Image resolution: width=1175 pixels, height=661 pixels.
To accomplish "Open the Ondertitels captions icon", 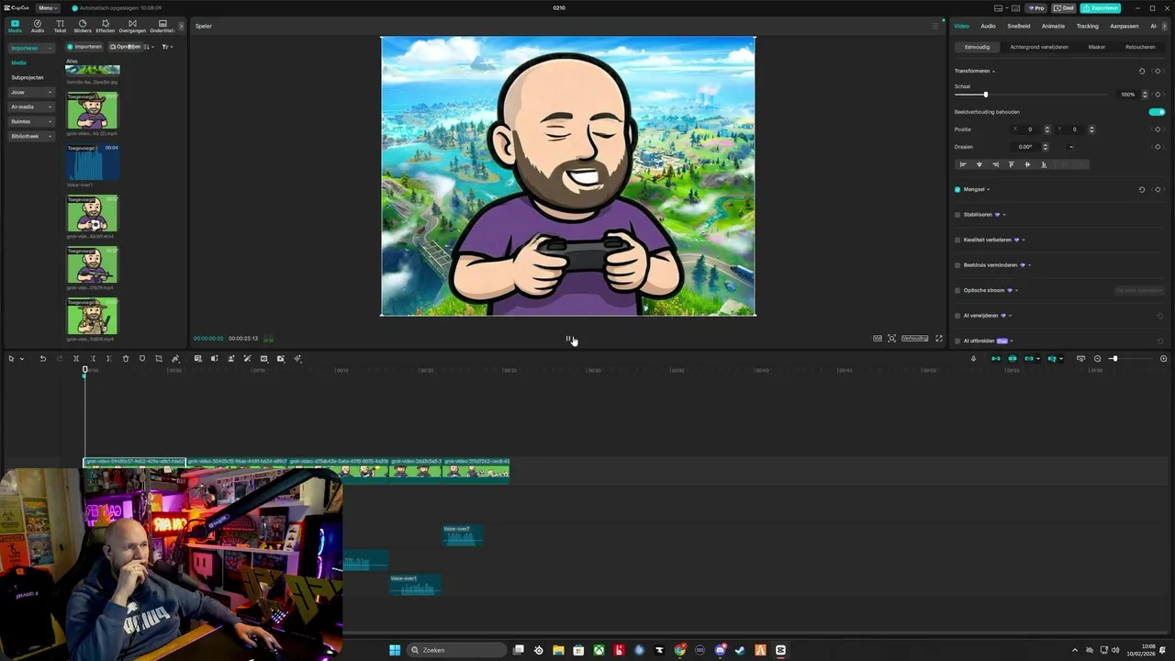I will click(x=162, y=26).
